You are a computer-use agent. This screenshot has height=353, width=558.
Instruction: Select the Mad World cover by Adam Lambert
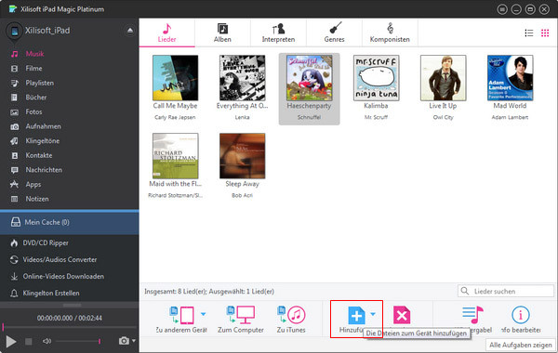(x=510, y=78)
